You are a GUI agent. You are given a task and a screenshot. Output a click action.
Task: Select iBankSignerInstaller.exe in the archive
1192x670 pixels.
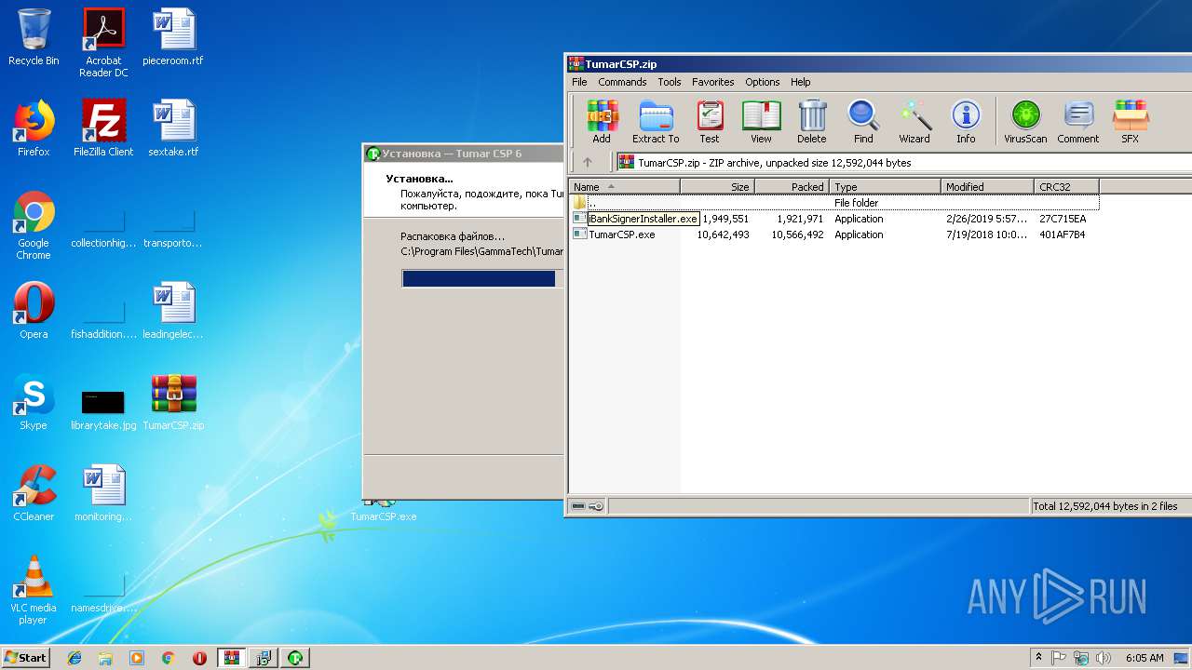643,219
